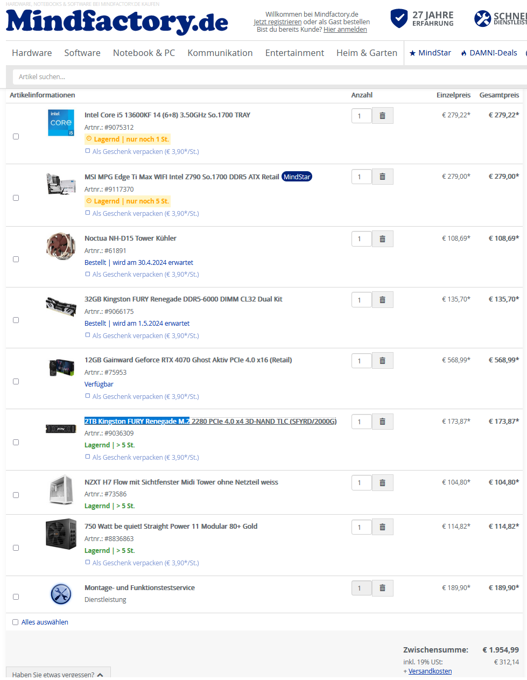Tick the Montage service row checkbox
Image resolution: width=527 pixels, height=680 pixels.
[x=16, y=597]
